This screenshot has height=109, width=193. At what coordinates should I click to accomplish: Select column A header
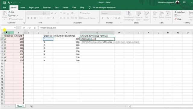[9, 33]
